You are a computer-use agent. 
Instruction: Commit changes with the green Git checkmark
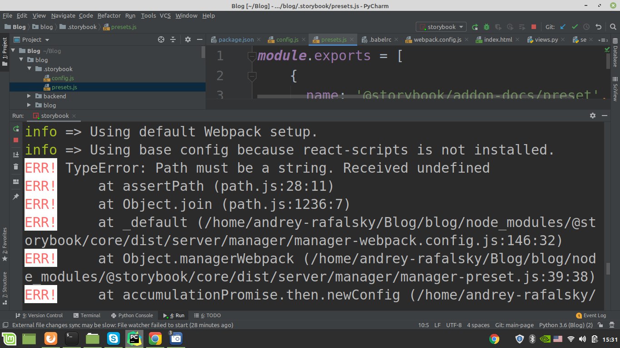(x=575, y=27)
